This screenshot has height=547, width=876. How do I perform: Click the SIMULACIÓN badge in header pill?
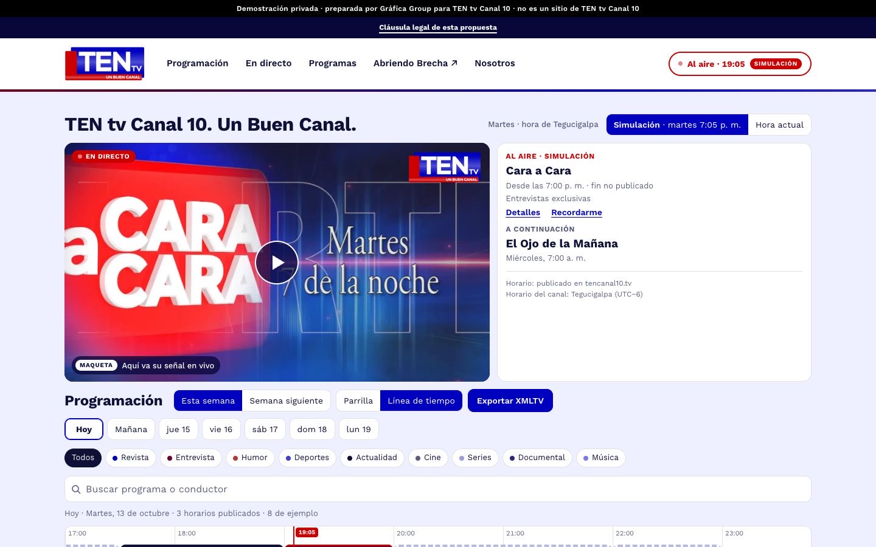(776, 64)
